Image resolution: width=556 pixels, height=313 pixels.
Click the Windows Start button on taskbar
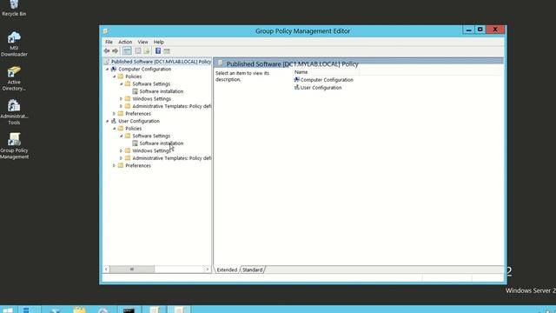[x=8, y=310]
